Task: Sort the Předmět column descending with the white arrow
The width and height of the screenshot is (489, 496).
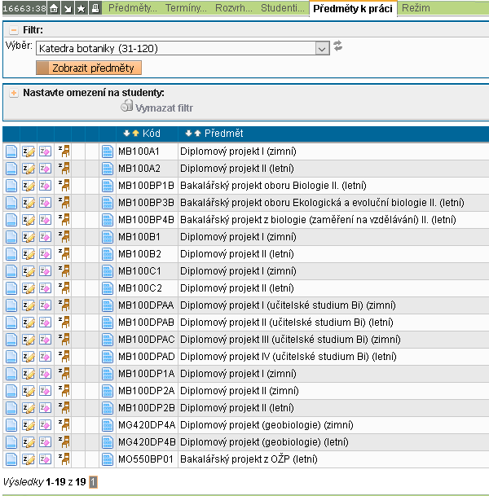Action: click(x=188, y=134)
